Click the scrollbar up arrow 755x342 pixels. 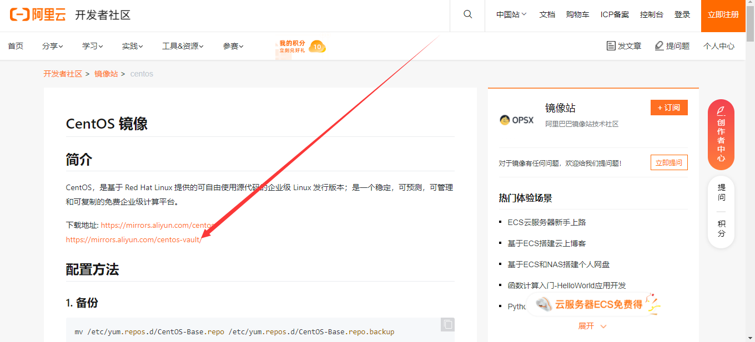750,4
